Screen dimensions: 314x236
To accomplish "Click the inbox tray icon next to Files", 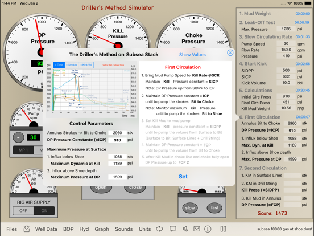I will 26,229.
